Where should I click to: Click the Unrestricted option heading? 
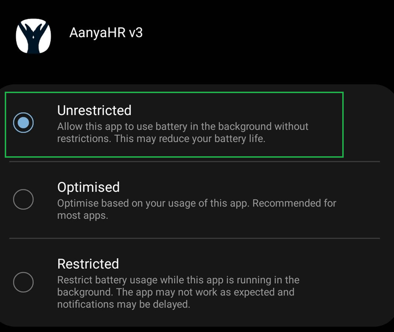pos(94,110)
